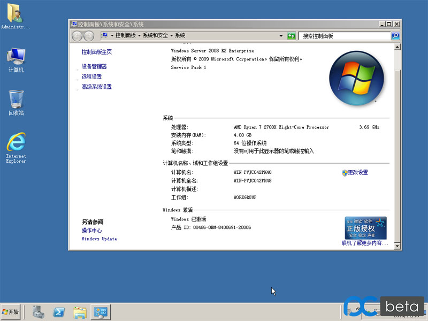The height and width of the screenshot is (321, 428).
Task: Launch Internet Explorer from the desktop
Action: [16, 148]
